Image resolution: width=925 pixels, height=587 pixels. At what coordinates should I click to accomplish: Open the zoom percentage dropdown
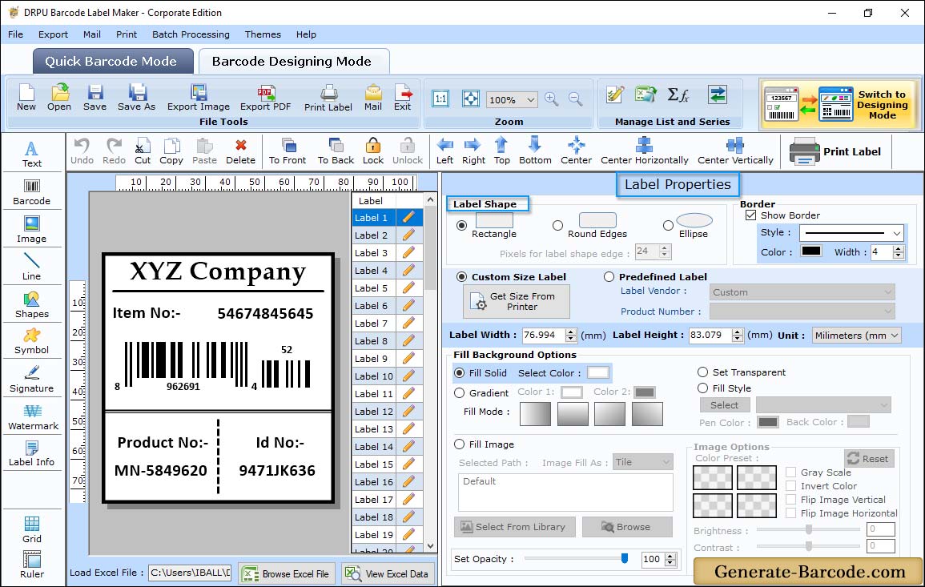530,99
